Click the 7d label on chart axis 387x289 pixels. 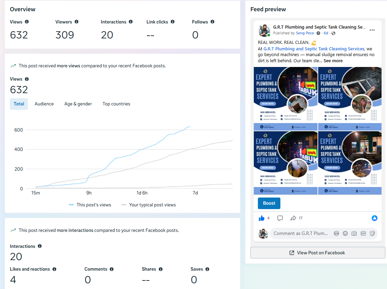(195, 193)
